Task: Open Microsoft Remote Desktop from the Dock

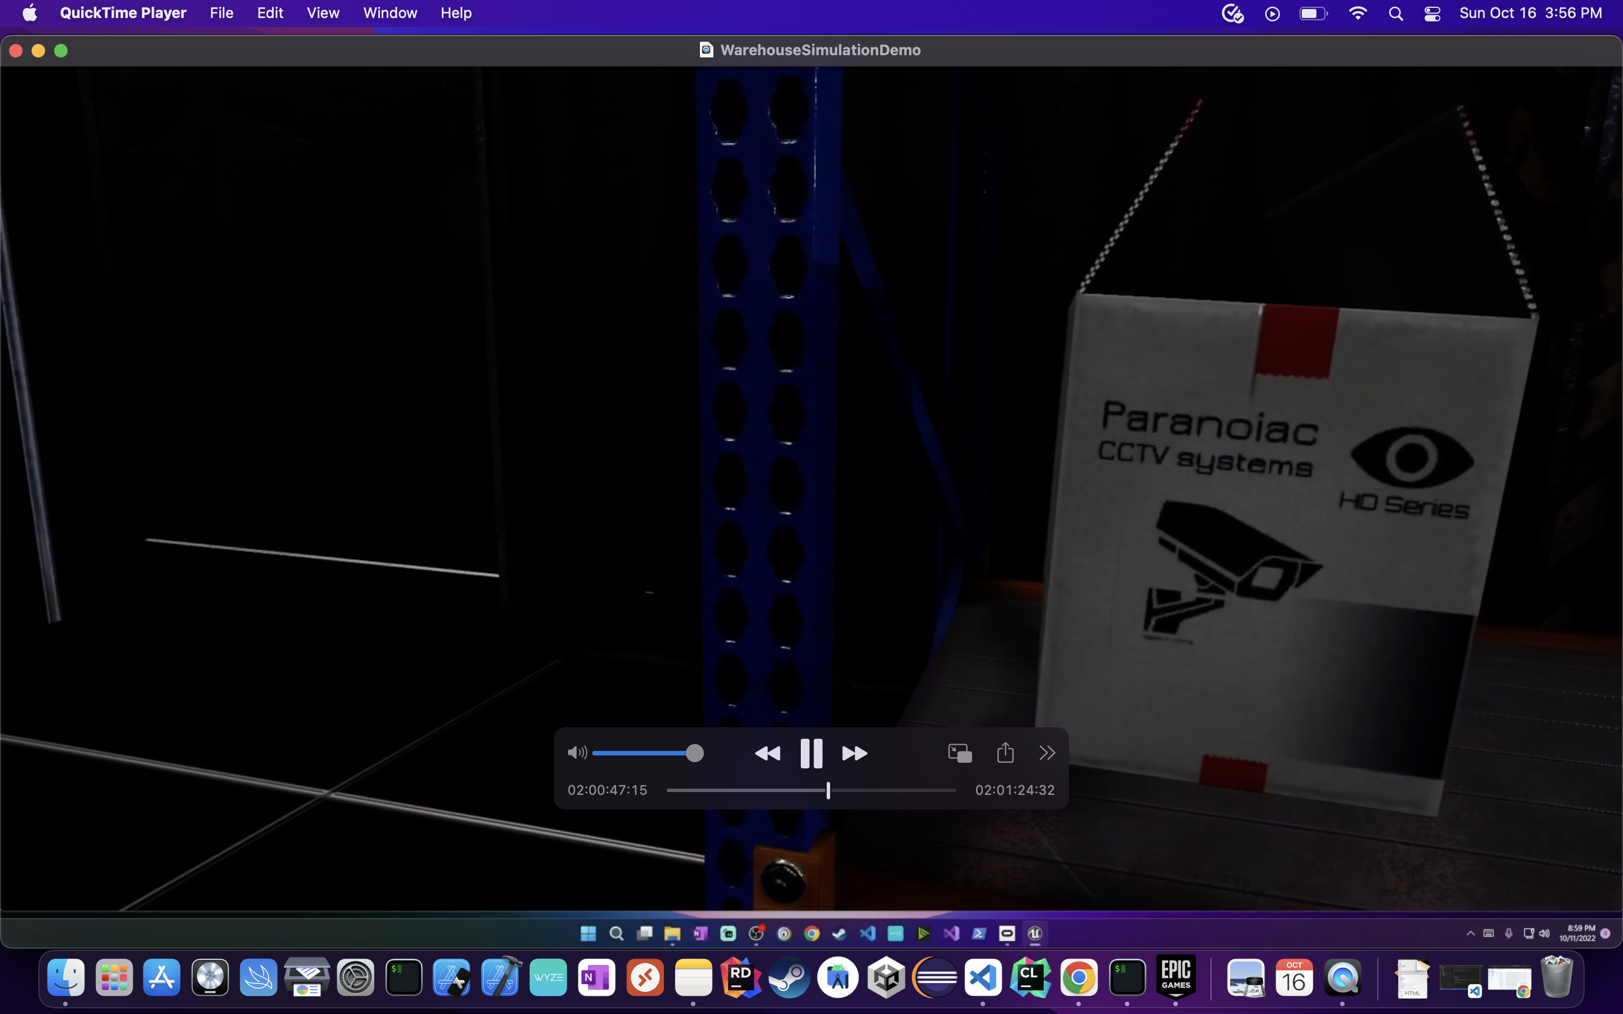Action: pos(645,978)
